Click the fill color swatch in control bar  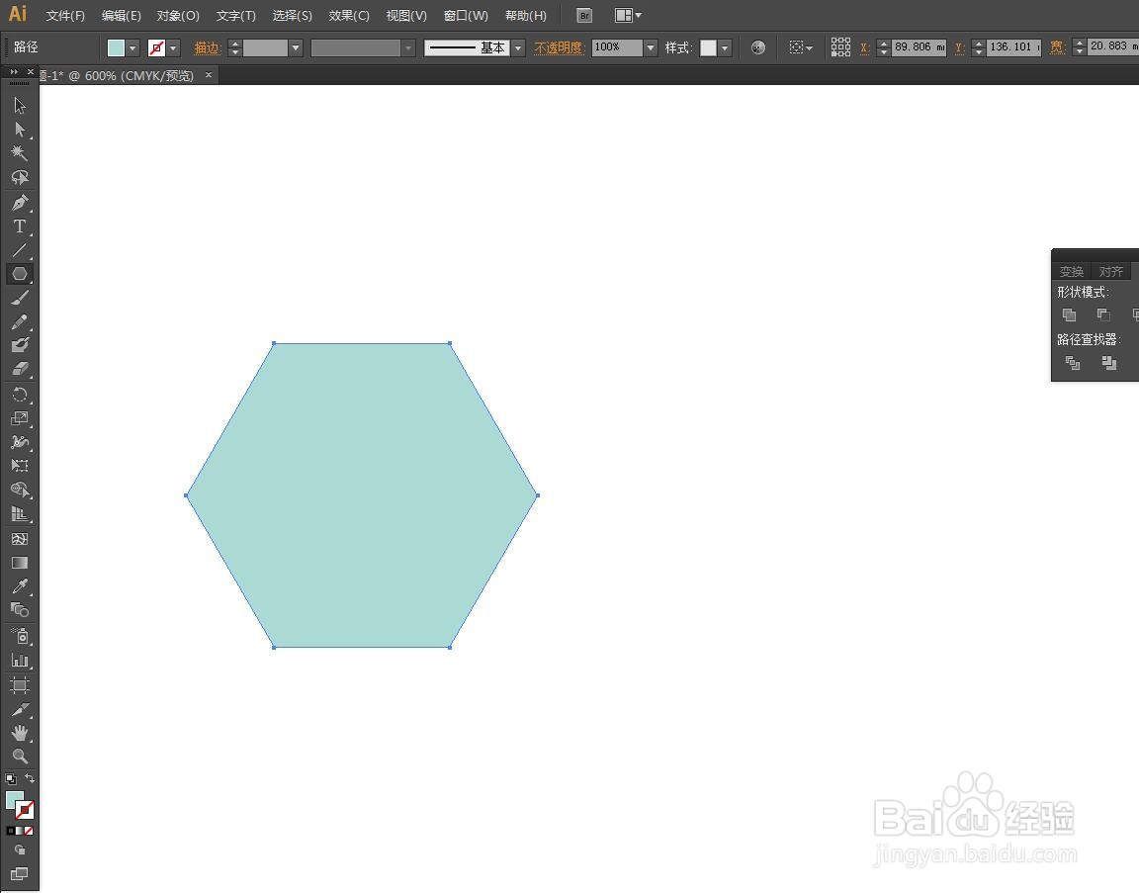[x=117, y=47]
